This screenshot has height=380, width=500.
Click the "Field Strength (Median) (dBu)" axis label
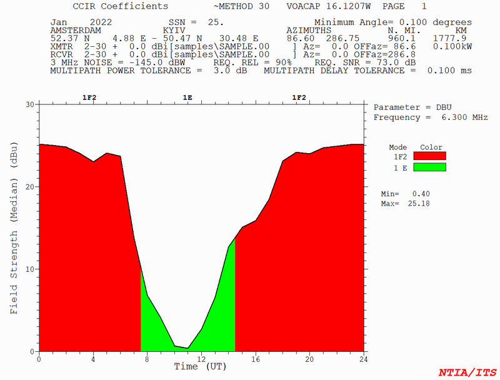[14, 228]
